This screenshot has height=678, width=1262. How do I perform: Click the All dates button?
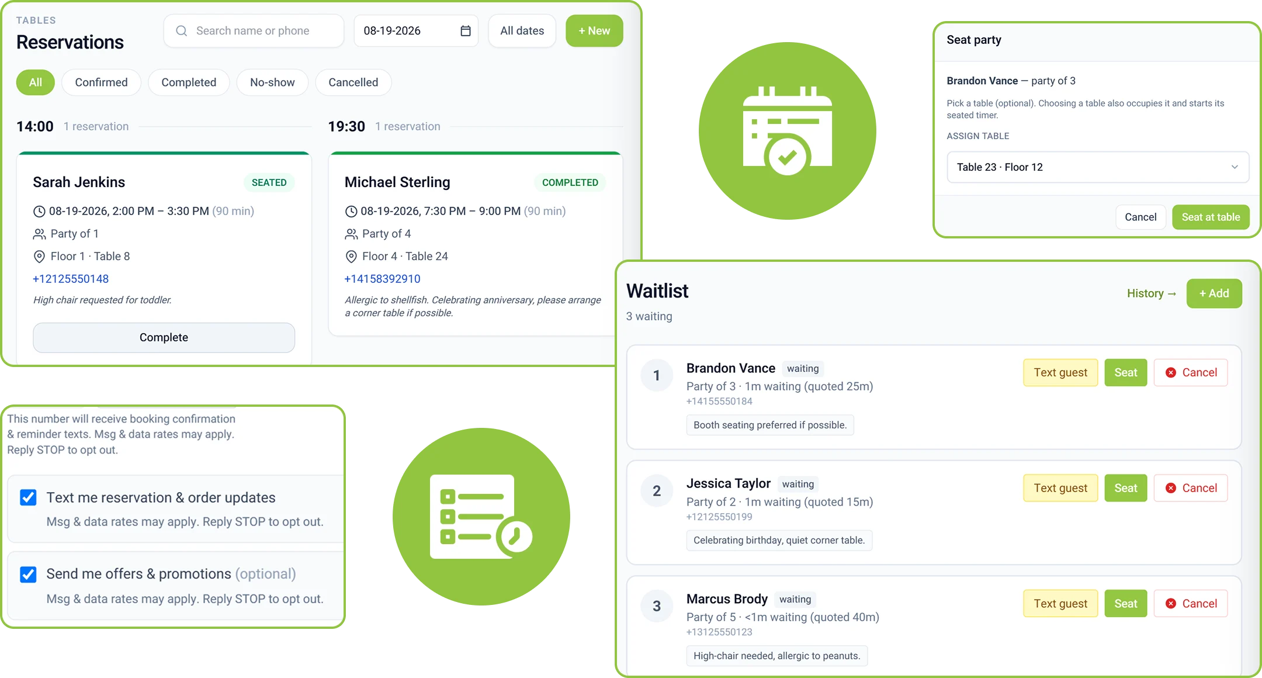click(522, 31)
